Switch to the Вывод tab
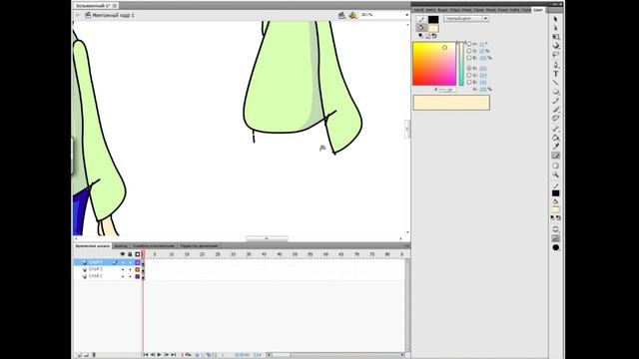 pyautogui.click(x=121, y=246)
